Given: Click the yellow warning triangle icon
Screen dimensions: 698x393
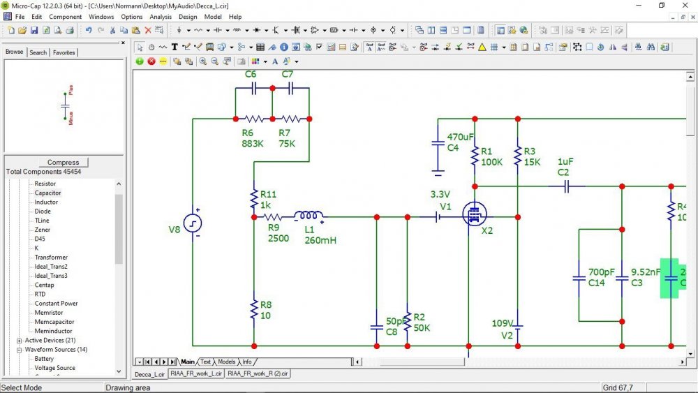Looking at the screenshot, I should (481, 47).
